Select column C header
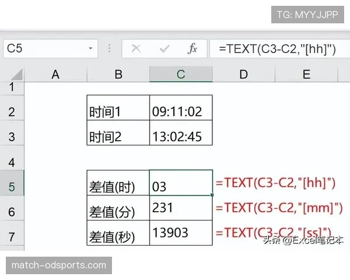Screen dimensions: 350x280 181,74
